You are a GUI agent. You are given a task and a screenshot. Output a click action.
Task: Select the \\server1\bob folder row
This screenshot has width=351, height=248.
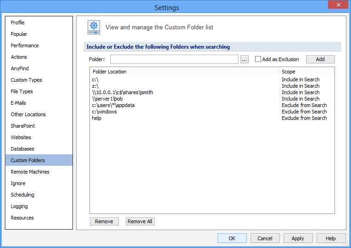pos(107,99)
